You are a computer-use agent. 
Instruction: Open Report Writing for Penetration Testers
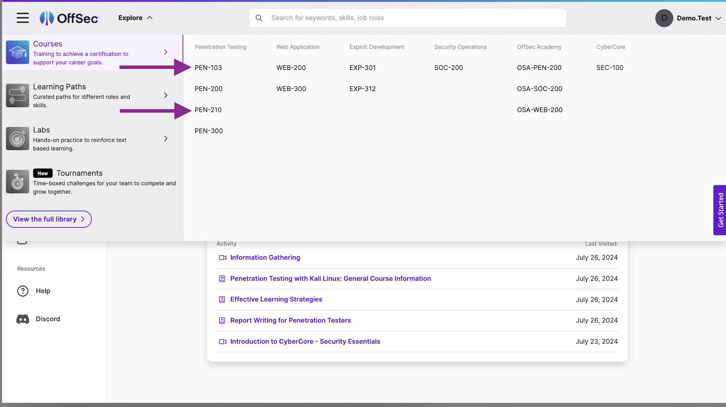tap(290, 320)
